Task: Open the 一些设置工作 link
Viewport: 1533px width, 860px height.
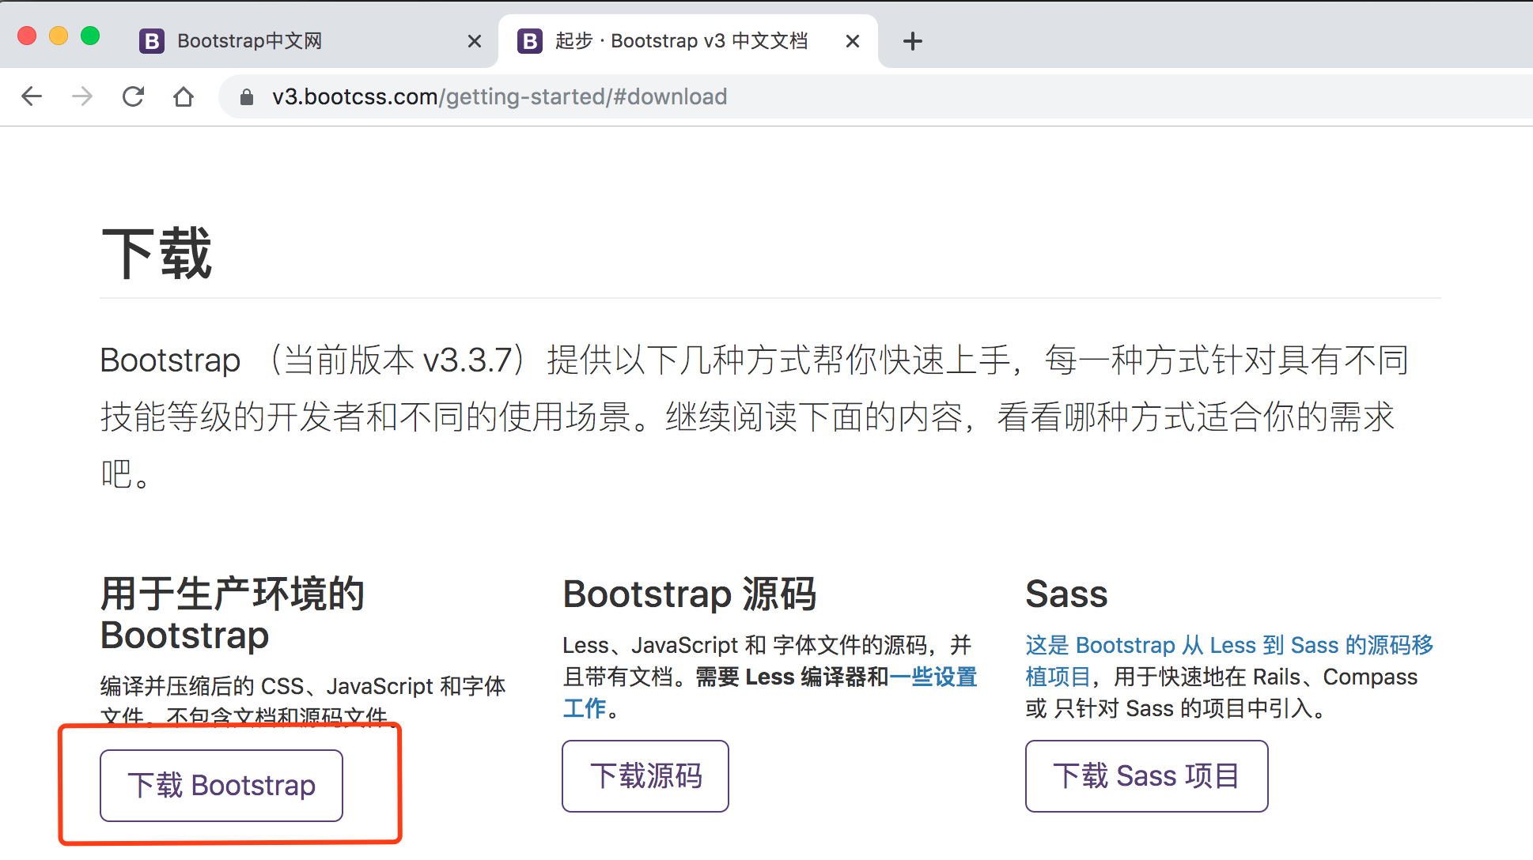Action: pos(933,677)
